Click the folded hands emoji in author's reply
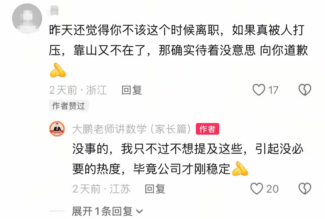The width and height of the screenshot is (325, 219). (x=240, y=169)
